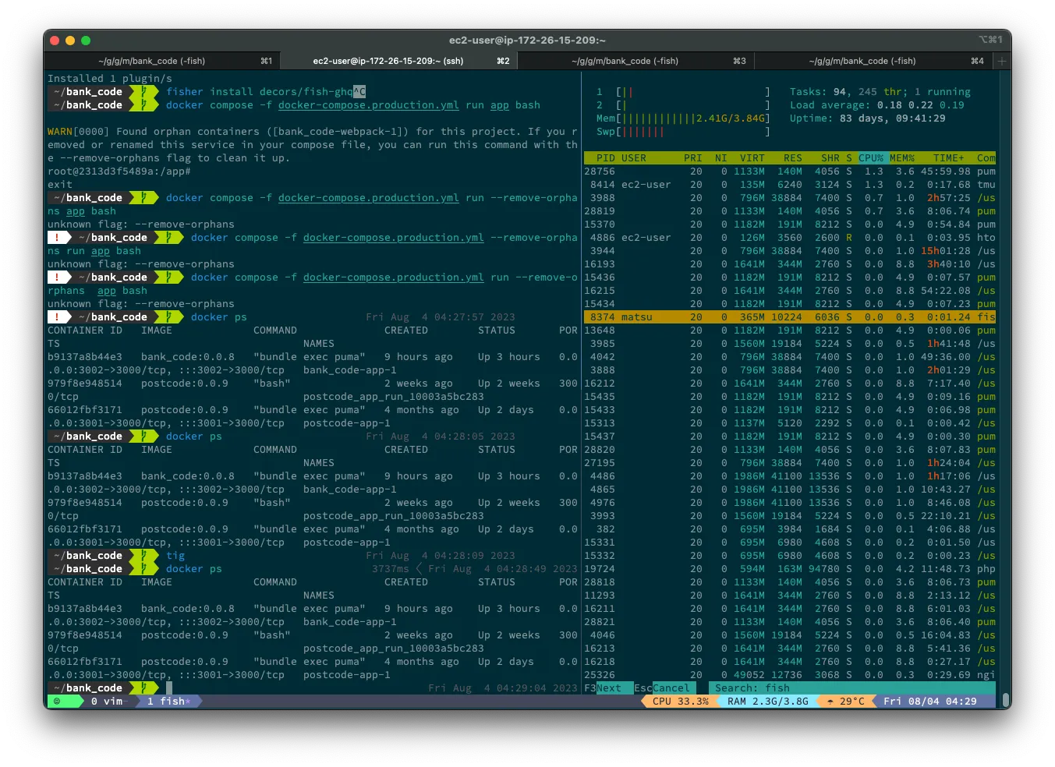Click the red error badge before docker ps

(x=58, y=317)
